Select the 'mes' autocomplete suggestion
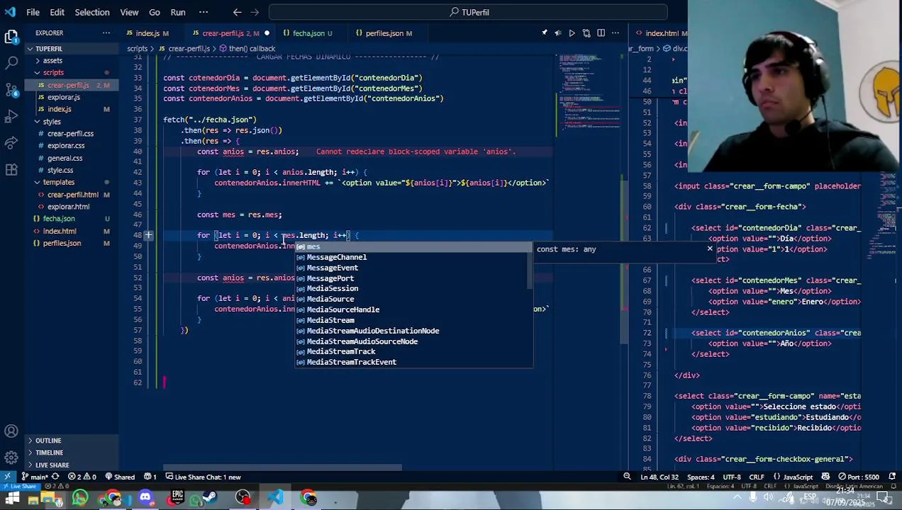The width and height of the screenshot is (902, 510). point(413,246)
